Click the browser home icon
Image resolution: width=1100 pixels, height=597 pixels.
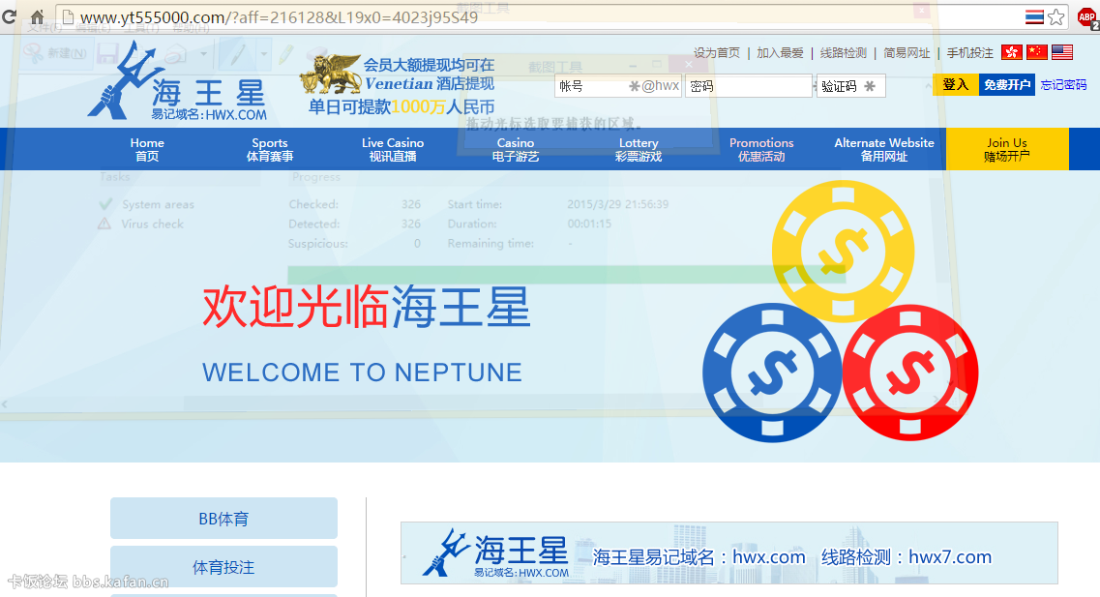(x=37, y=17)
